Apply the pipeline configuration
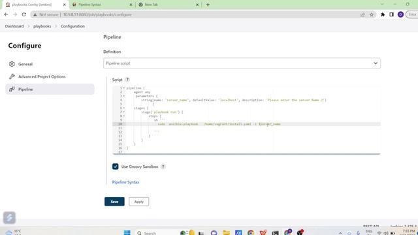 click(139, 202)
